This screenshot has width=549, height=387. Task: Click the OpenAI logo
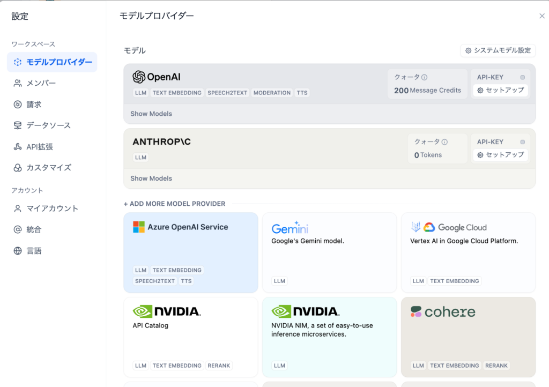click(157, 77)
